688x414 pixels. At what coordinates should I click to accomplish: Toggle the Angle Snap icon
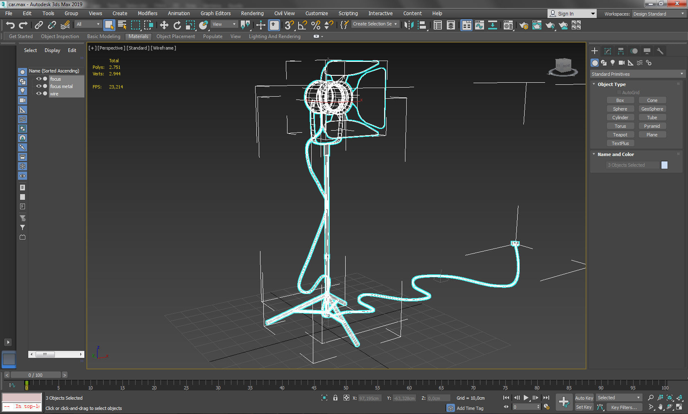tap(303, 25)
